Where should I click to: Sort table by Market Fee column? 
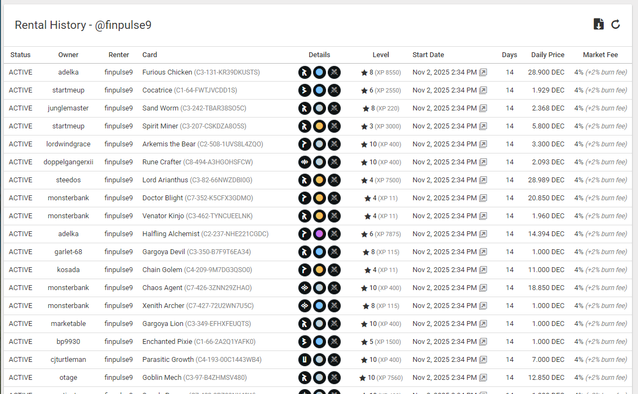point(600,55)
